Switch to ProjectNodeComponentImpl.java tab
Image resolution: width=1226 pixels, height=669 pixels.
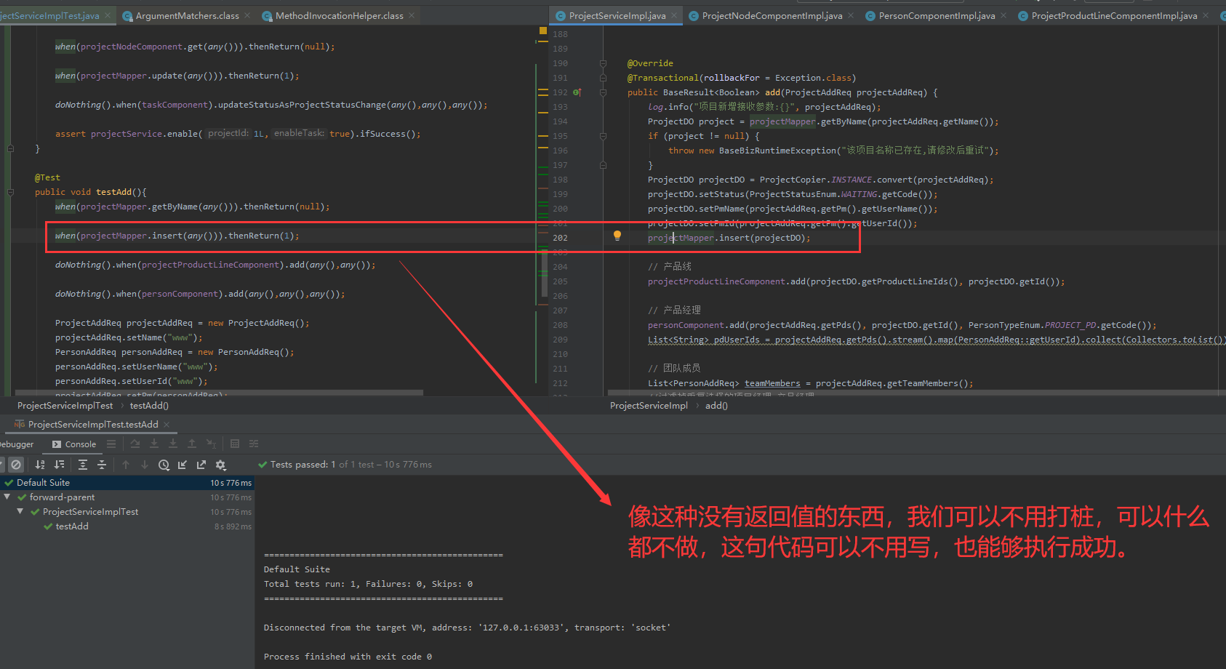[772, 15]
